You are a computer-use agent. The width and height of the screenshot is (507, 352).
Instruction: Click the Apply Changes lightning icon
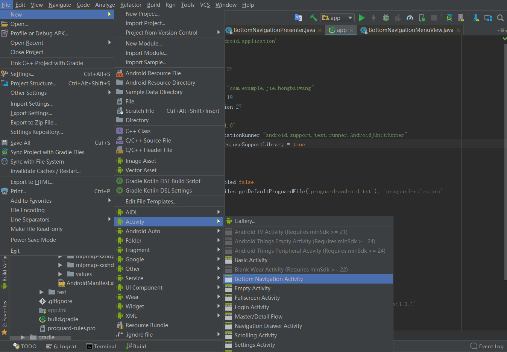point(373,18)
